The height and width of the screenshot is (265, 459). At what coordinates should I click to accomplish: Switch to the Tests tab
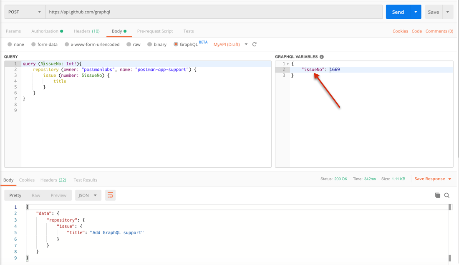tap(189, 31)
